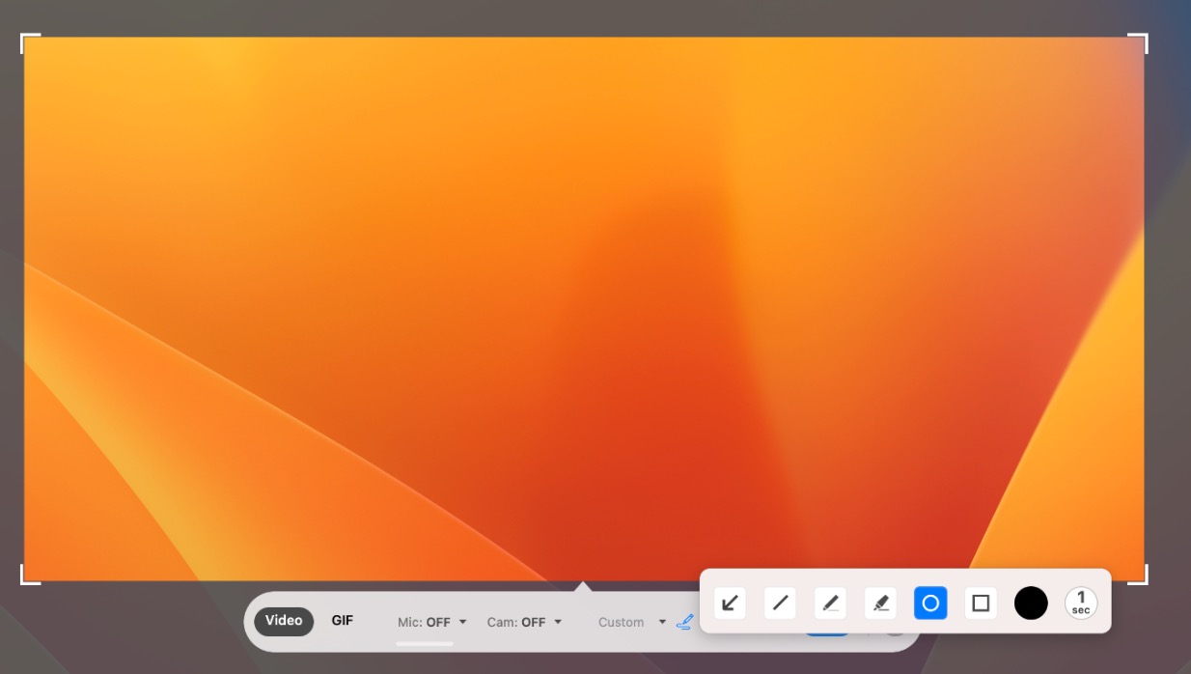The width and height of the screenshot is (1191, 674).
Task: Click the blue annotation pen icon in recording bar
Action: pyautogui.click(x=684, y=622)
